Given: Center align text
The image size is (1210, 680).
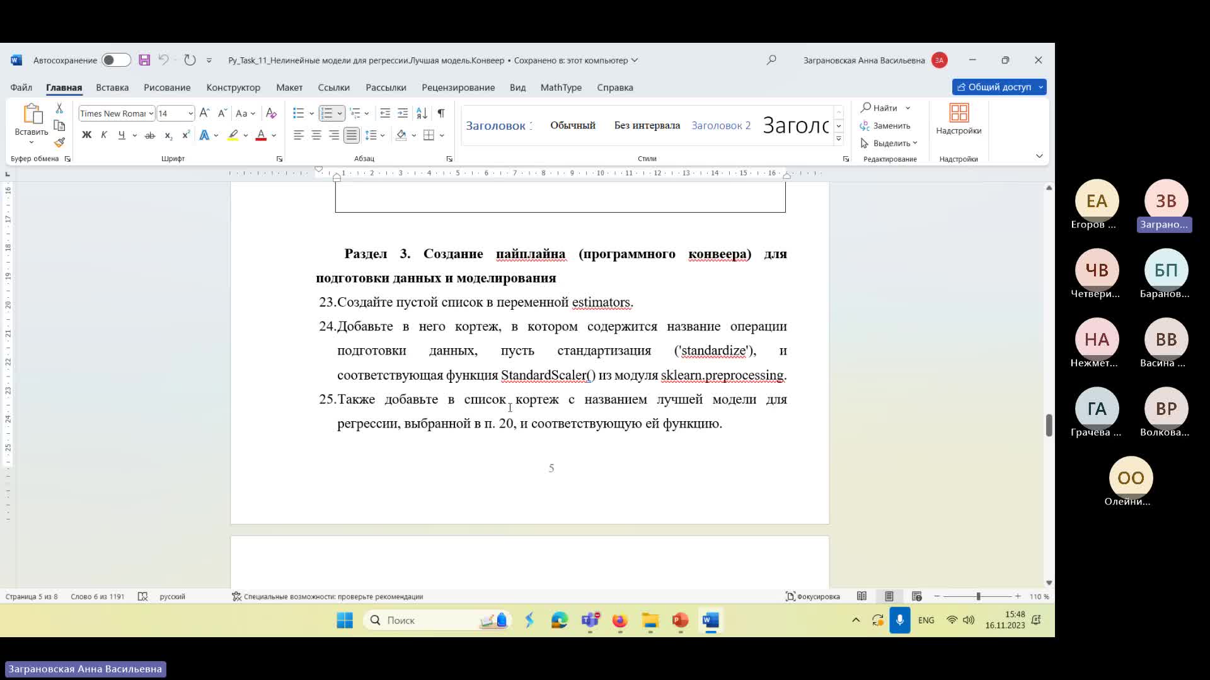Looking at the screenshot, I should click(316, 135).
